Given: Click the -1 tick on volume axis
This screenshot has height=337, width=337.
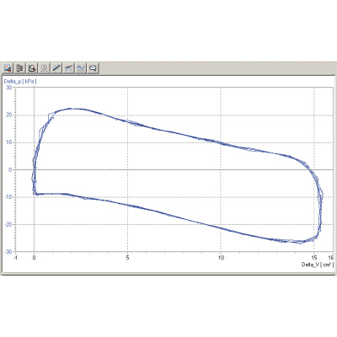Looking at the screenshot, I should (15, 258).
